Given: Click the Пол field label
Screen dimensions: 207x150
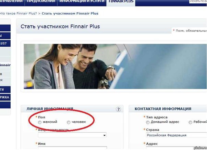Looking at the screenshot, I should [41, 117].
